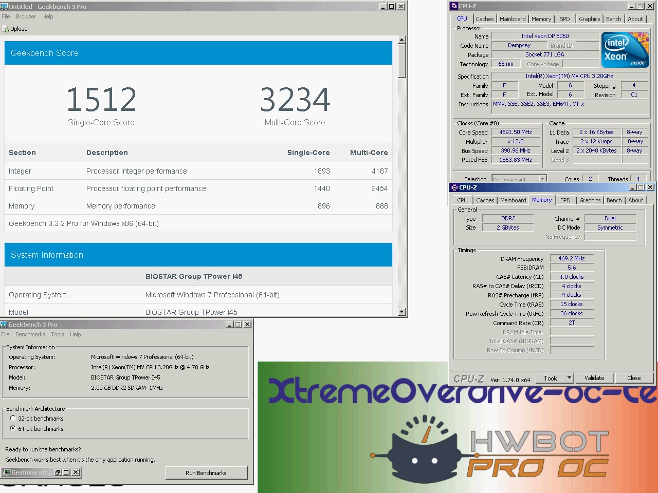This screenshot has width=658, height=493.
Task: Click the Close button in CPU-Z
Action: [x=634, y=378]
